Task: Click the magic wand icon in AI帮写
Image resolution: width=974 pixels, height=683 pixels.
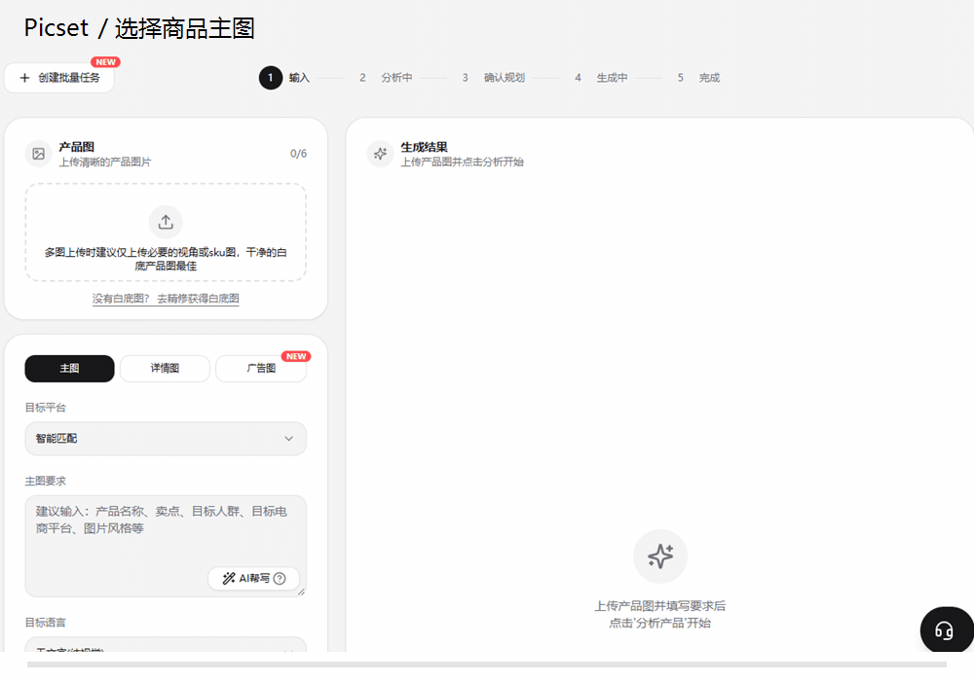Action: coord(229,578)
